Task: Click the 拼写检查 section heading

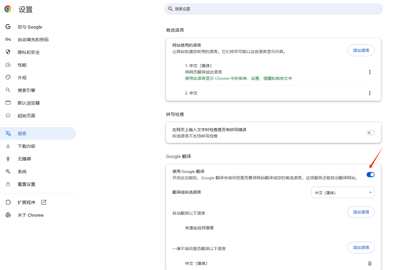Action: 175,114
